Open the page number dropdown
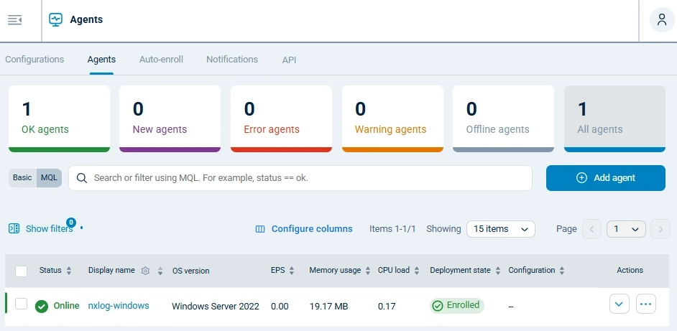Screen dimensions: 677x331 tap(626, 229)
